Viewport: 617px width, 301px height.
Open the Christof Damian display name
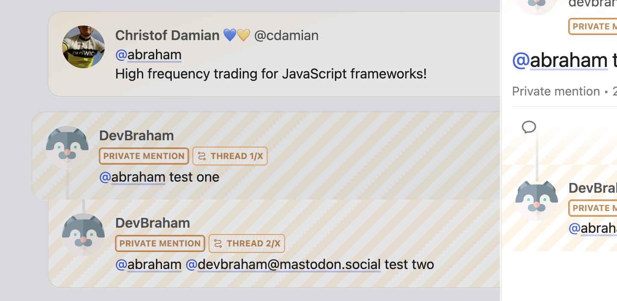click(x=167, y=35)
